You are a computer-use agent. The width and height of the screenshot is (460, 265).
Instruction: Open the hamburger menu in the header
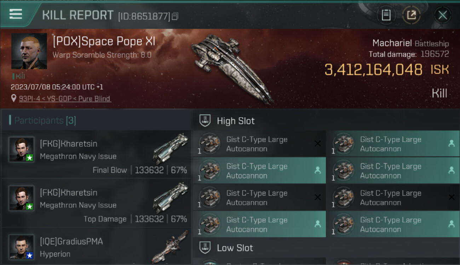click(x=16, y=14)
